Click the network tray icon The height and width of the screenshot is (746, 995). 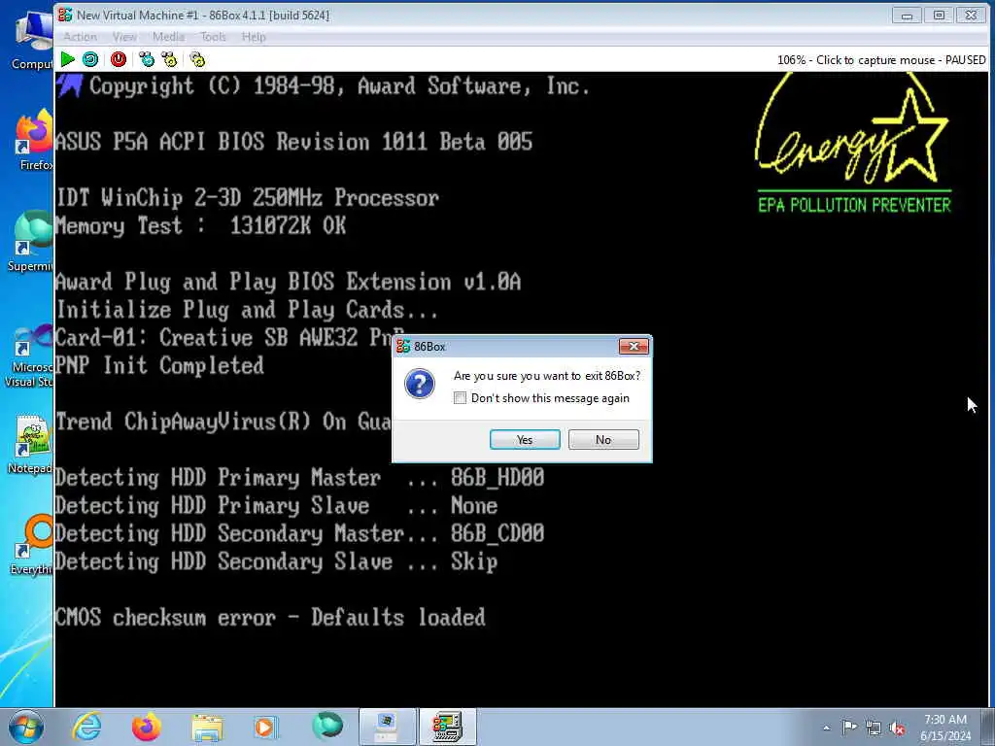click(874, 729)
